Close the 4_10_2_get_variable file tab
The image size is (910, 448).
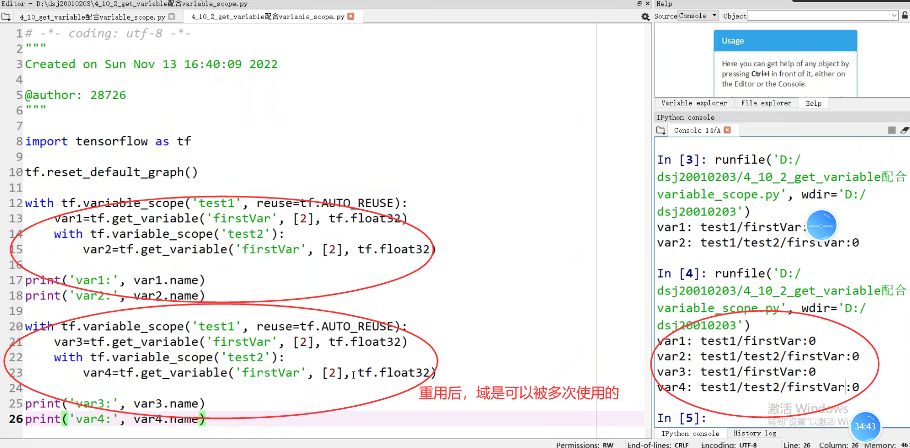click(x=351, y=16)
